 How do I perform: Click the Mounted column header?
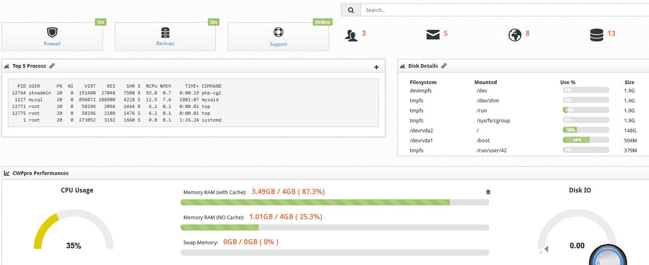[486, 82]
